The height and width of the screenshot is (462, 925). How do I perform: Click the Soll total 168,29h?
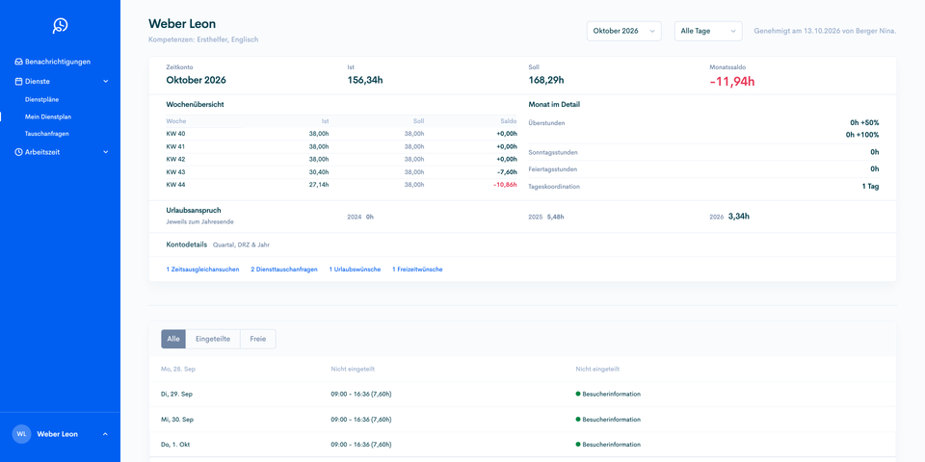pyautogui.click(x=546, y=80)
